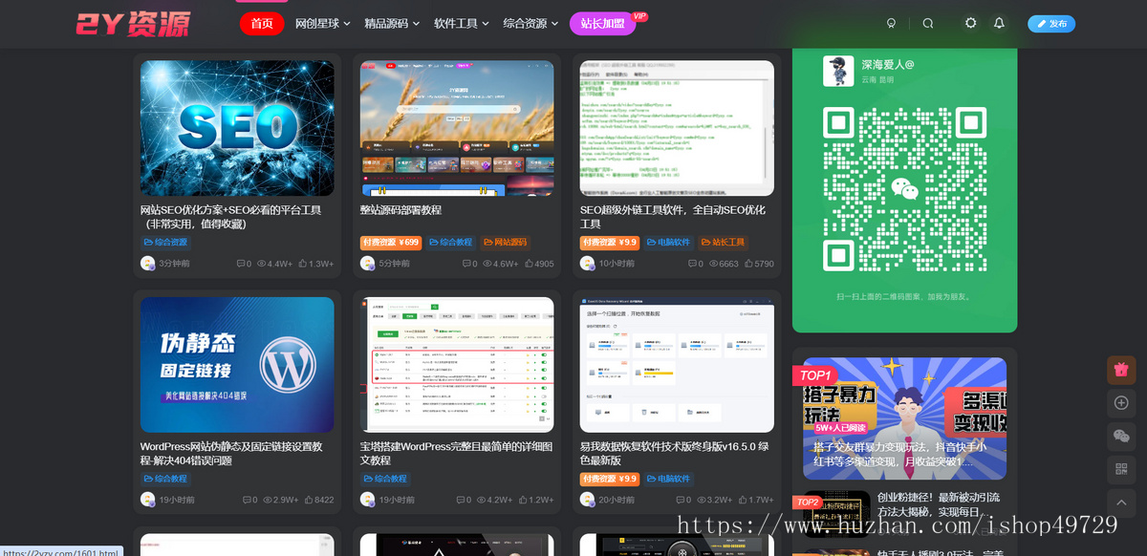This screenshot has height=556, width=1147.
Task: Click 综合教程 tag on 伪静态 card
Action: (x=166, y=479)
